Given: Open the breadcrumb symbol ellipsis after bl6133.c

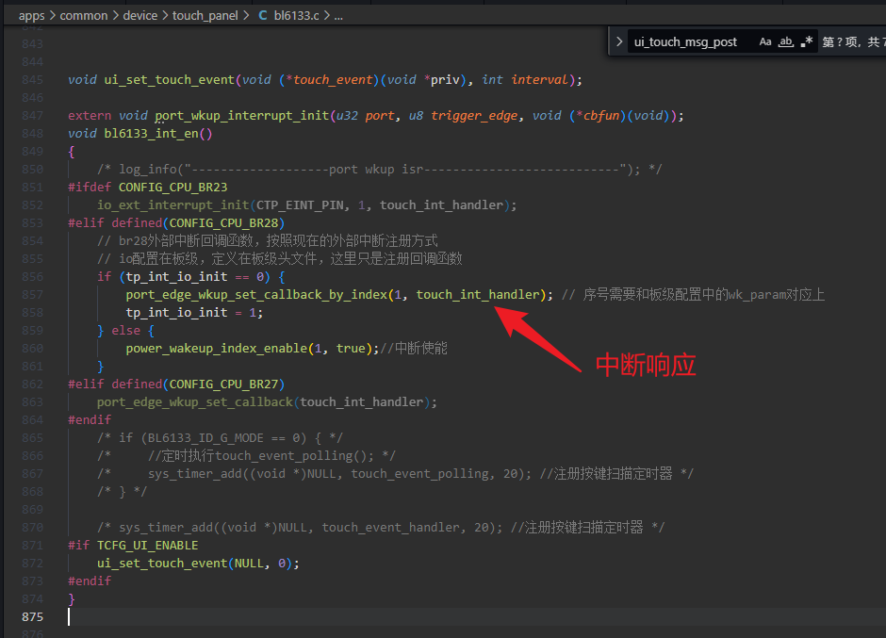Looking at the screenshot, I should [338, 16].
